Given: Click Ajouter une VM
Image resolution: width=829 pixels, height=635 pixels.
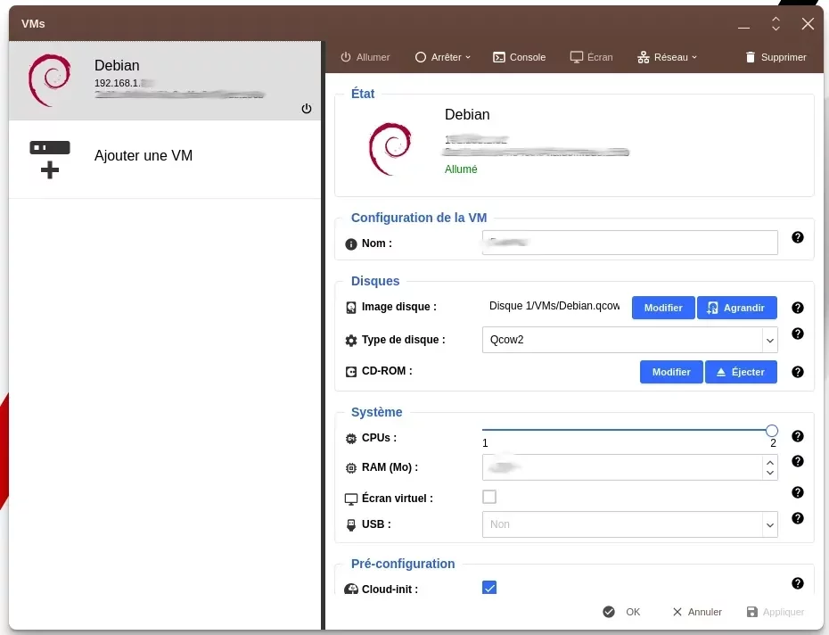Looking at the screenshot, I should tap(165, 160).
